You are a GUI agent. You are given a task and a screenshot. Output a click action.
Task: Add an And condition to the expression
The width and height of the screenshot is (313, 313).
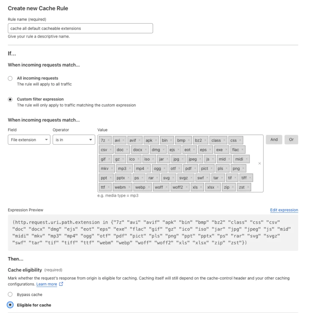point(274,140)
